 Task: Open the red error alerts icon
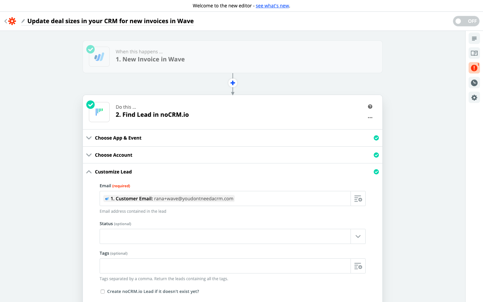[x=474, y=68]
